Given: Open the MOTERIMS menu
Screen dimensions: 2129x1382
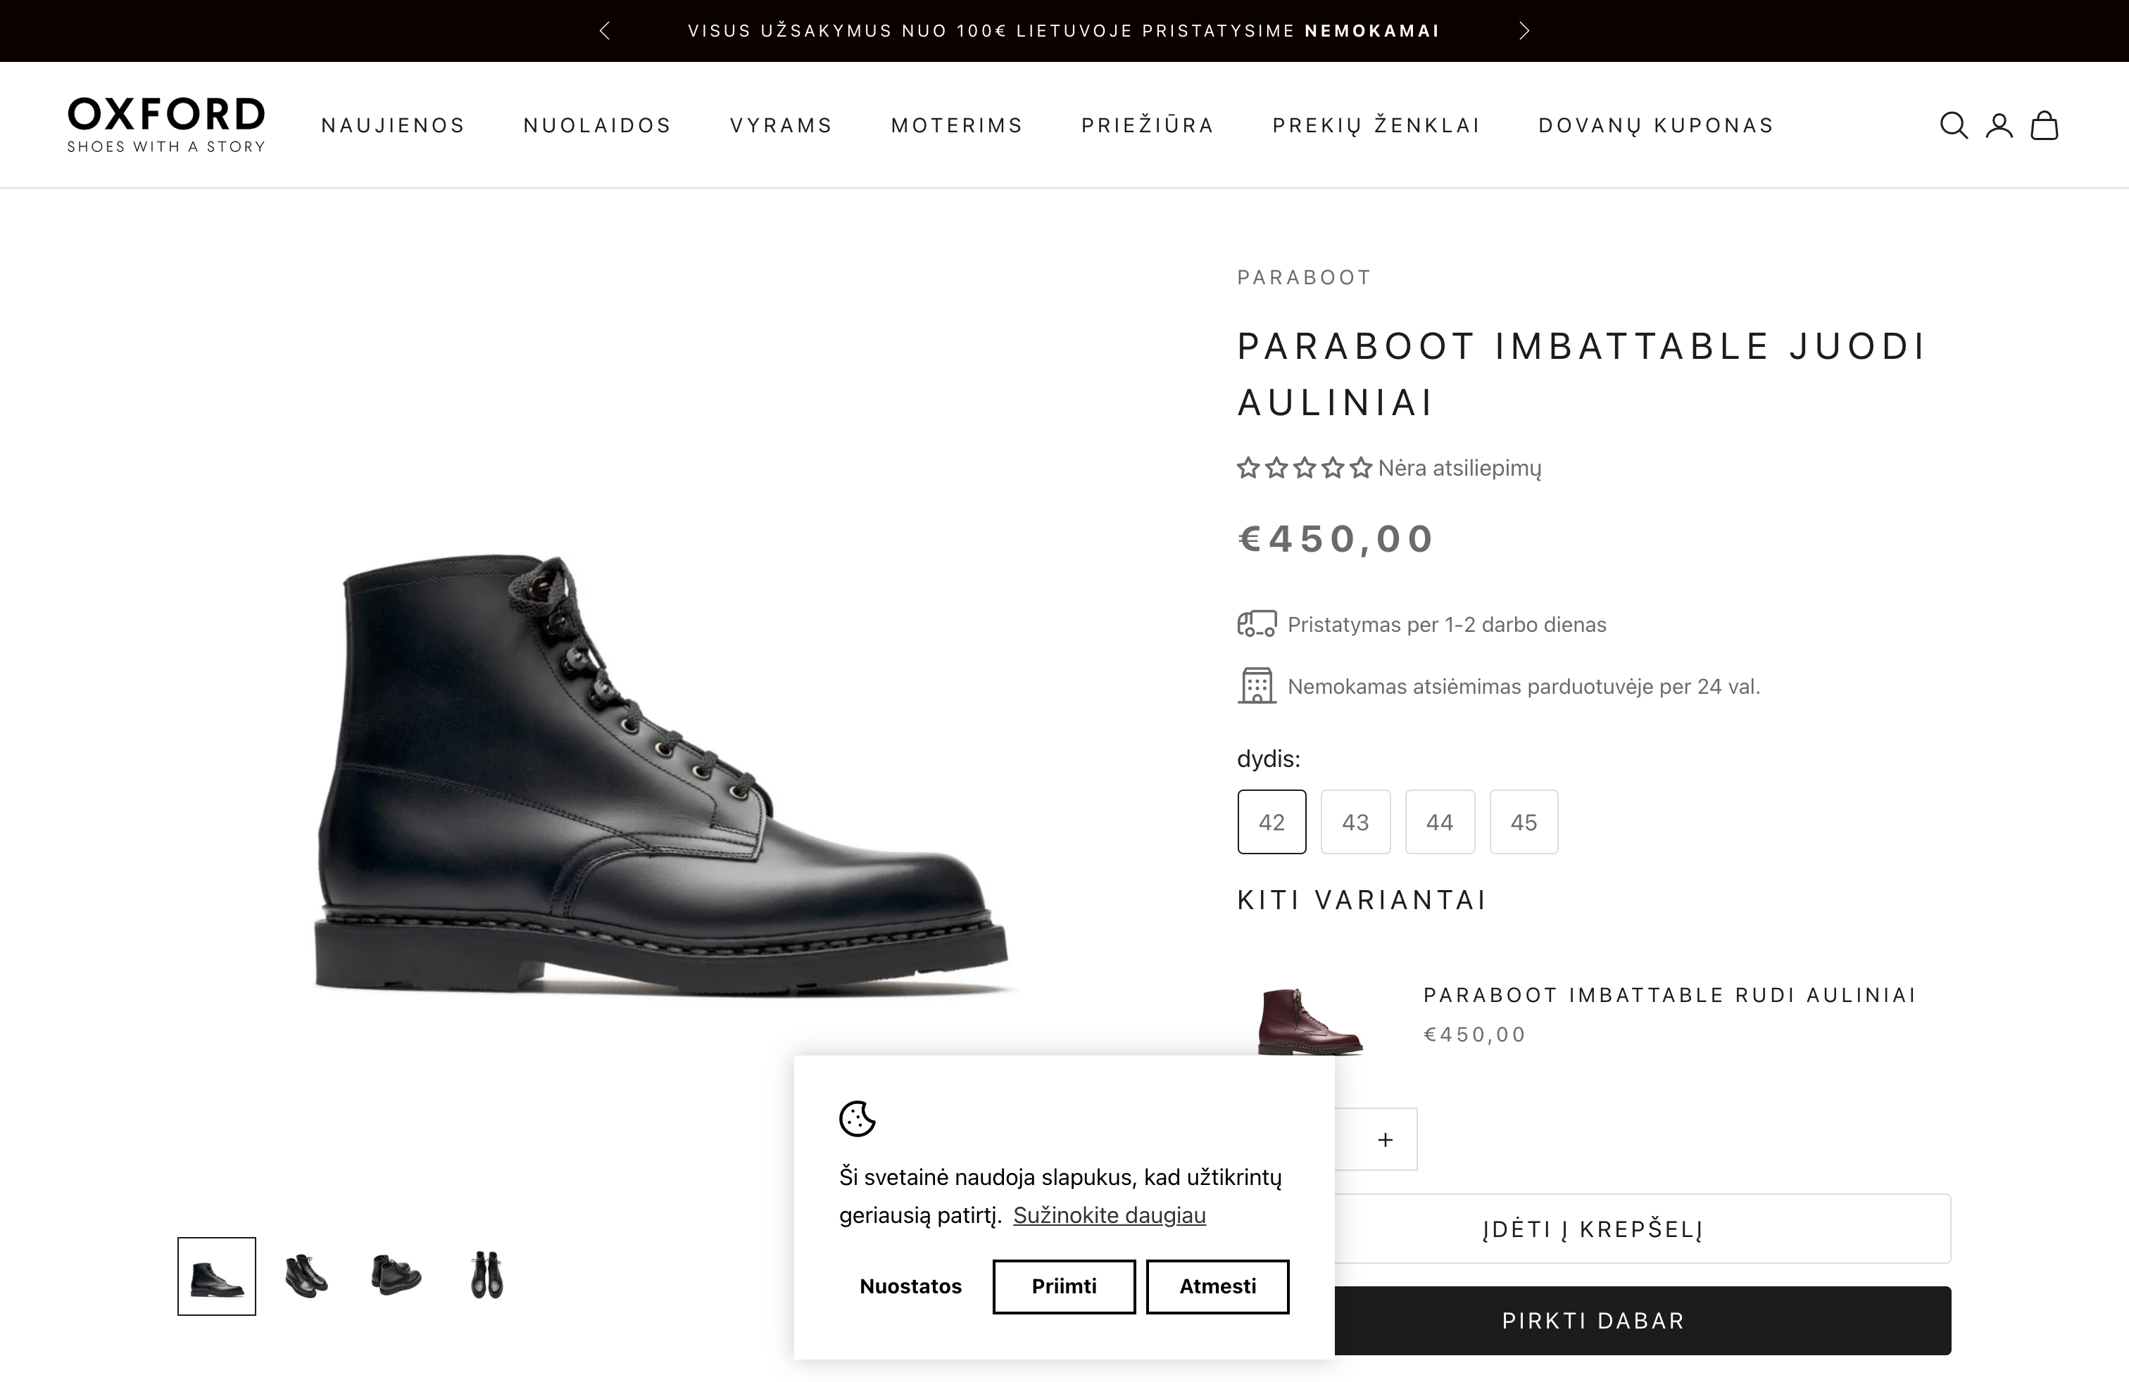Looking at the screenshot, I should [957, 125].
